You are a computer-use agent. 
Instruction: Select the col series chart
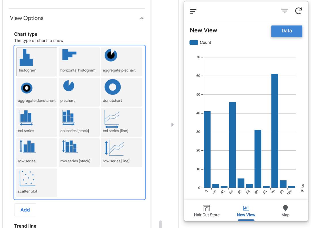pyautogui.click(x=37, y=122)
